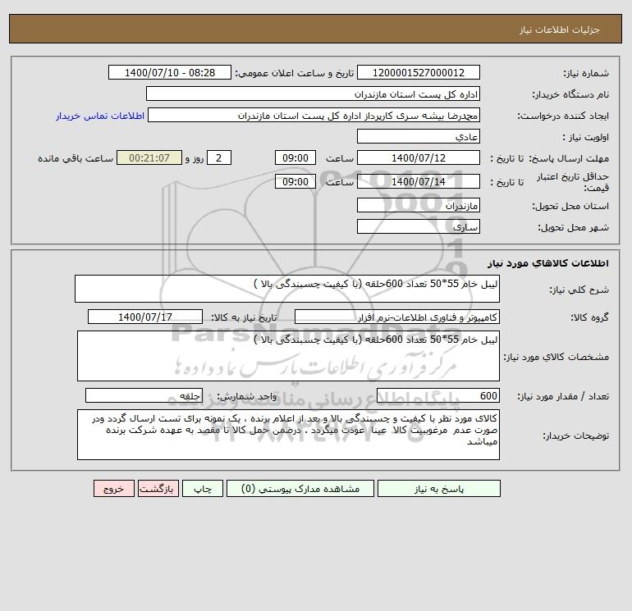Open اطلاعات تماس خریدار link
The image size is (632, 611).
pos(100,116)
